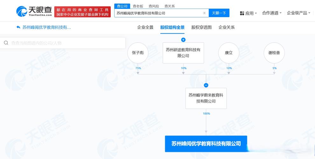Select the 查关系 search tab
The height and width of the screenshot is (159, 315).
tap(170, 6)
